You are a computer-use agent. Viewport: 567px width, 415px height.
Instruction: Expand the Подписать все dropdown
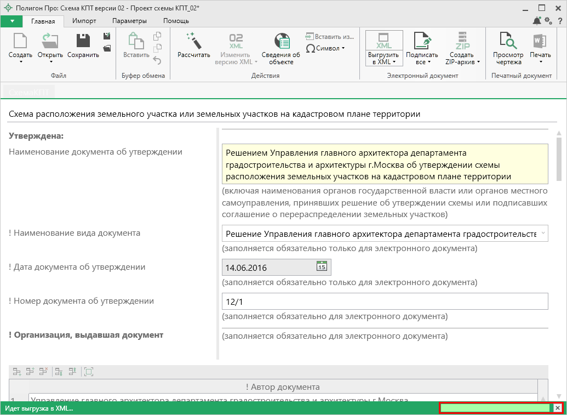422,58
